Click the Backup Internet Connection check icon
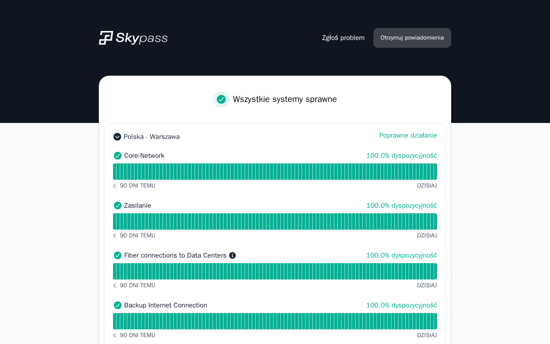The height and width of the screenshot is (344, 550). pos(118,305)
